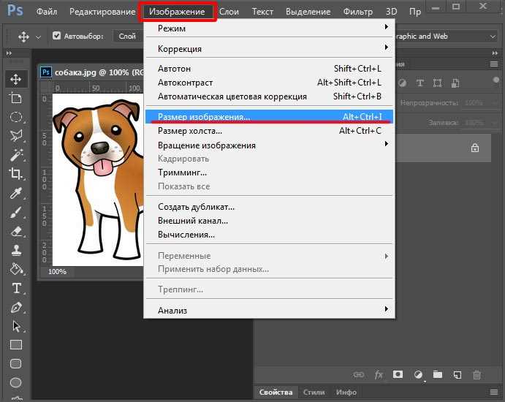The height and width of the screenshot is (402, 505).
Task: Select the Magic Wand tool
Action: [x=16, y=155]
